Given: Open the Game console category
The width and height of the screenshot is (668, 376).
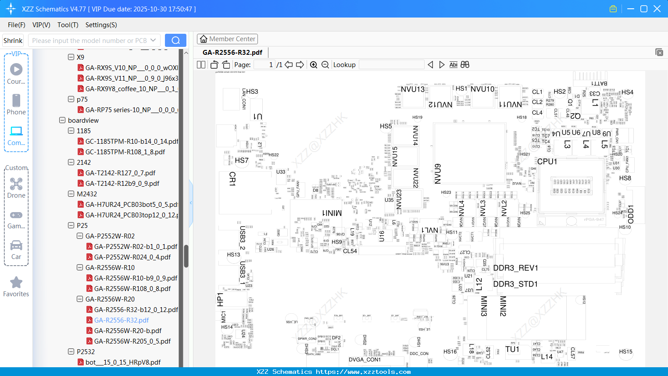Looking at the screenshot, I should point(16,219).
